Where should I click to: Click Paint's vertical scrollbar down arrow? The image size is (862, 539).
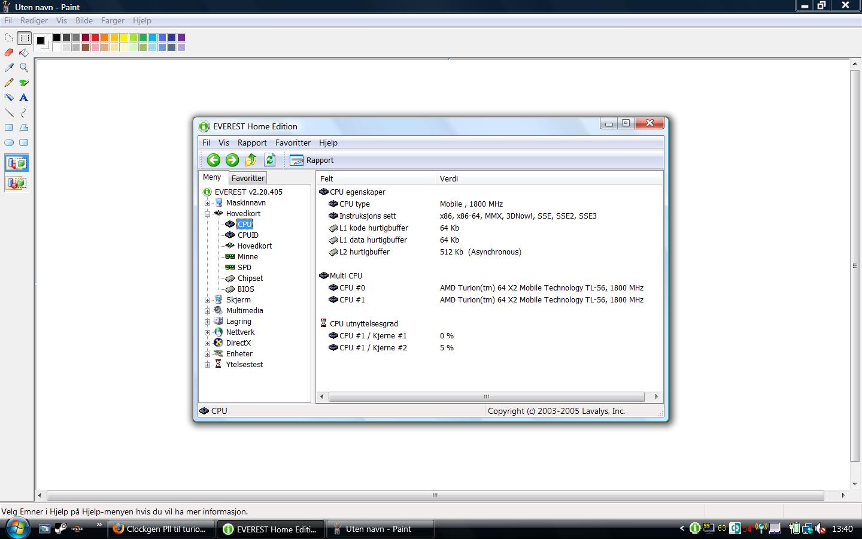click(x=855, y=485)
